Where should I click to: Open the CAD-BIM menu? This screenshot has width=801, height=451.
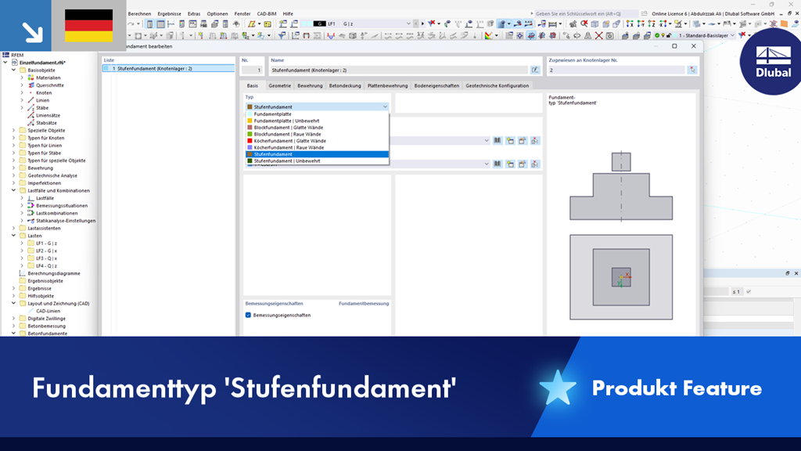[x=266, y=14]
